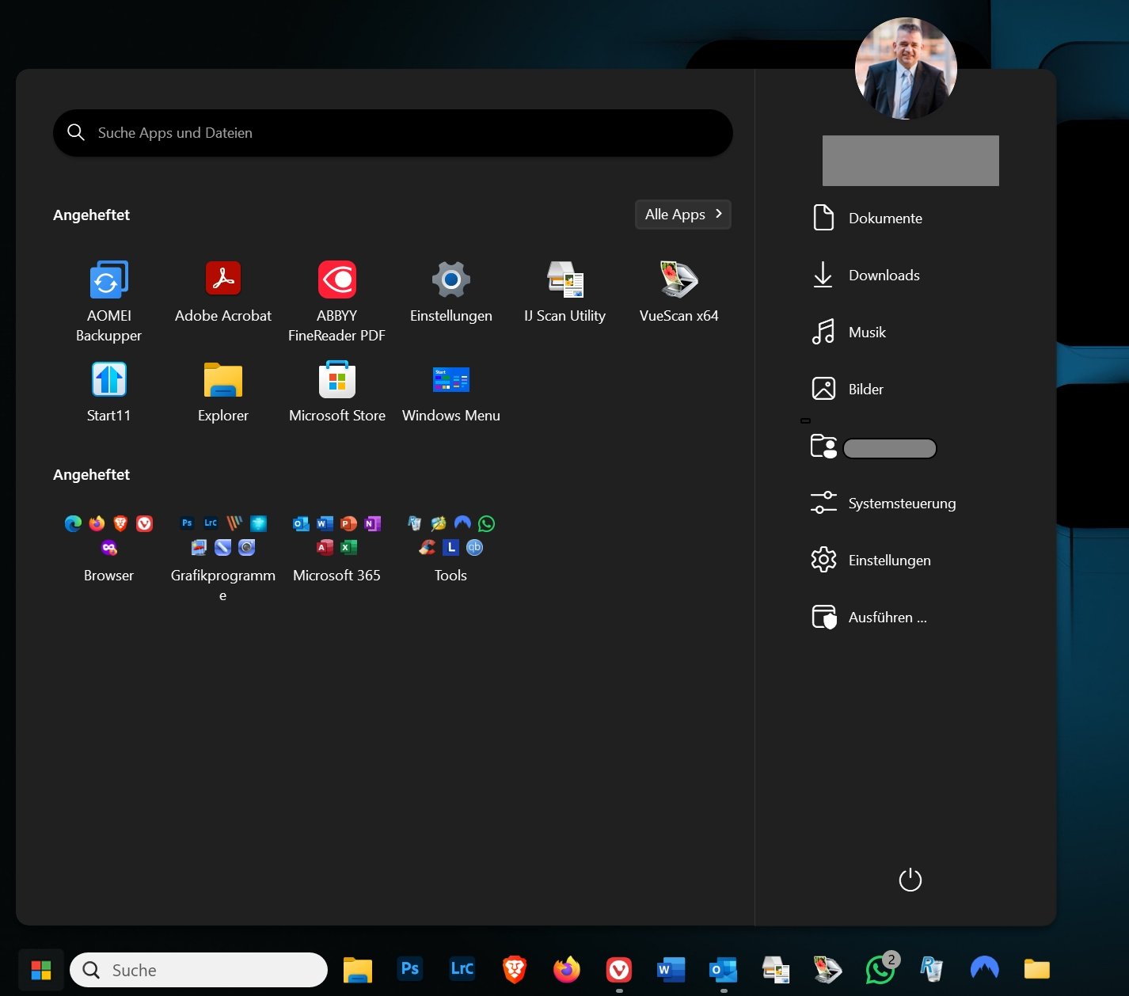Open pinned Einstellungen gear app
This screenshot has height=996, width=1129.
[x=450, y=291]
